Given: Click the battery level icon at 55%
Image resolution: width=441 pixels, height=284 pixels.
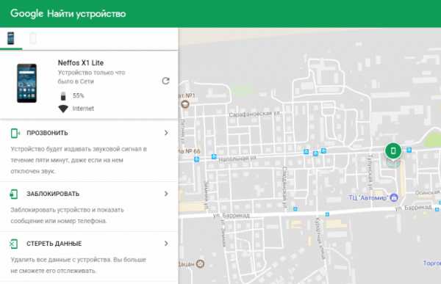Looking at the screenshot, I should [x=63, y=96].
